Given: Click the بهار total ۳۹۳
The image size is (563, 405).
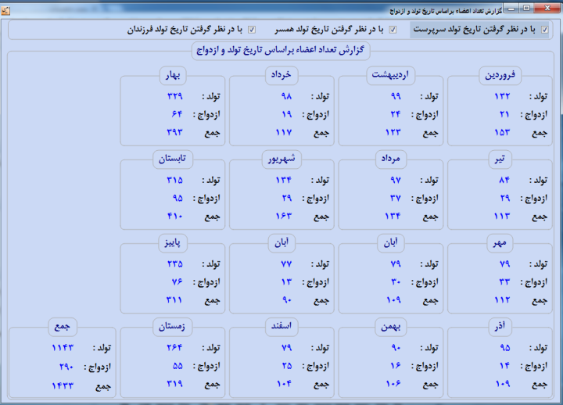Looking at the screenshot, I should [x=175, y=132].
